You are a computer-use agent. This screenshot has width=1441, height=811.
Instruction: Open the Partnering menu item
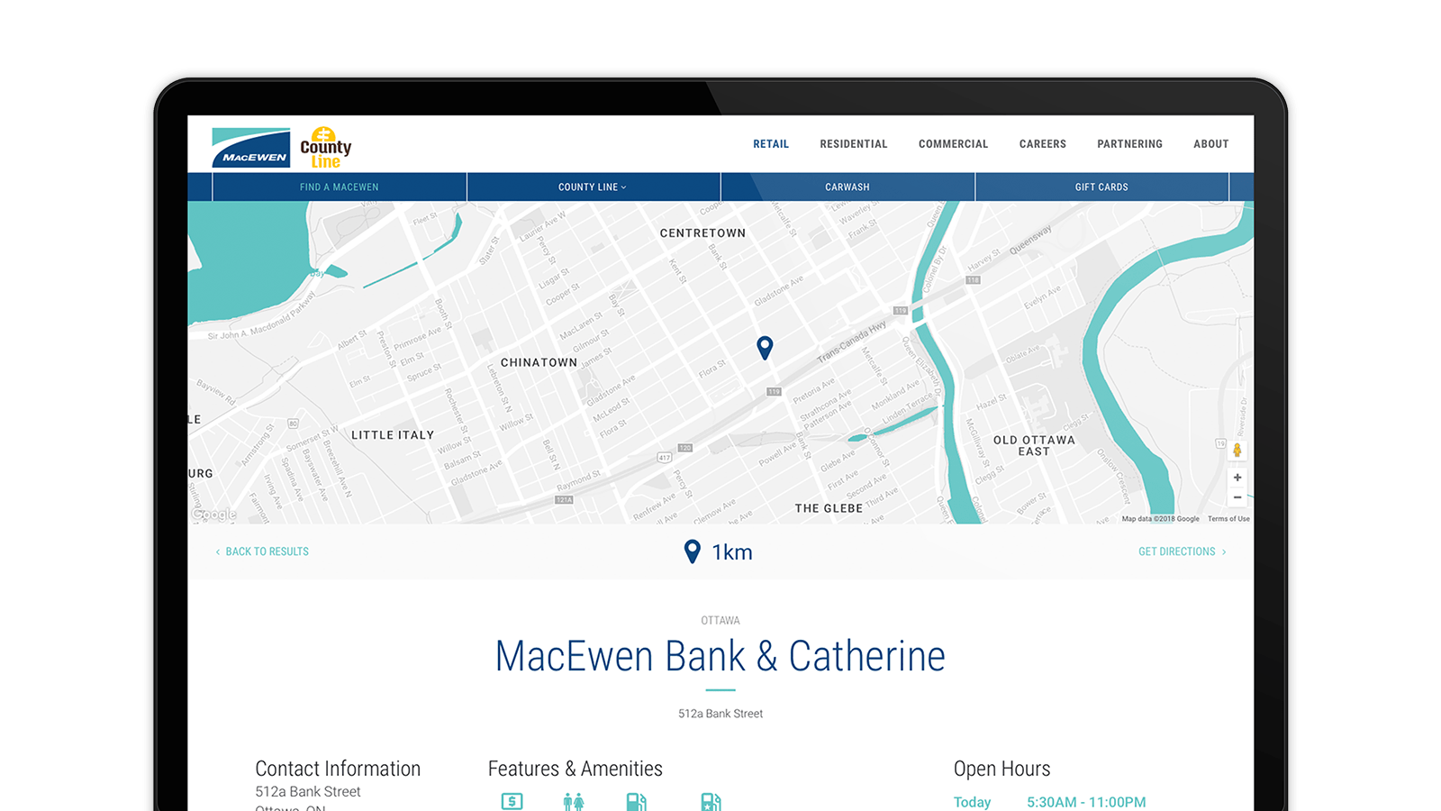[x=1129, y=144]
